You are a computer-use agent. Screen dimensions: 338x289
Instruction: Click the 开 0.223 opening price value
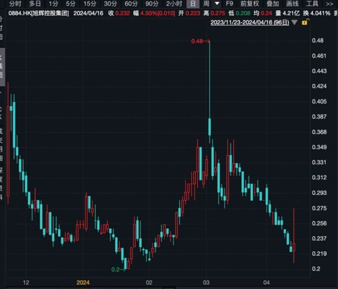click(189, 14)
